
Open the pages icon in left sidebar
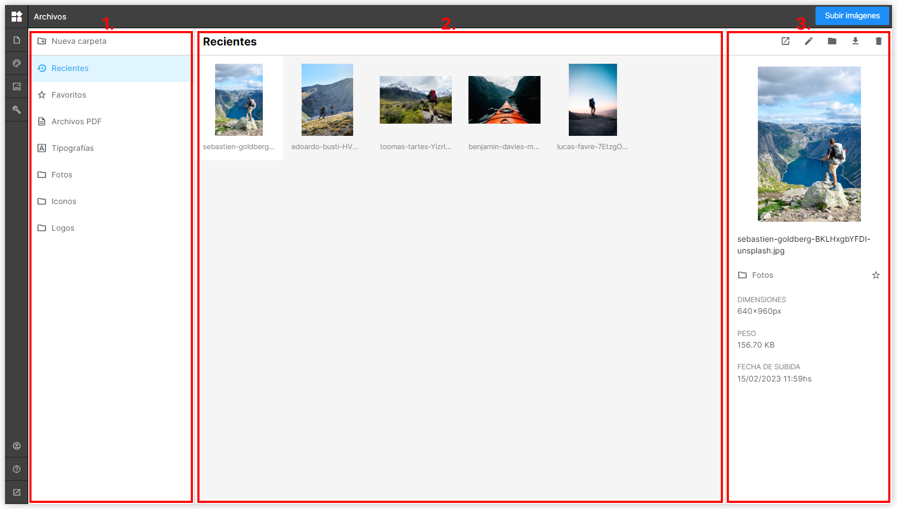coord(17,40)
